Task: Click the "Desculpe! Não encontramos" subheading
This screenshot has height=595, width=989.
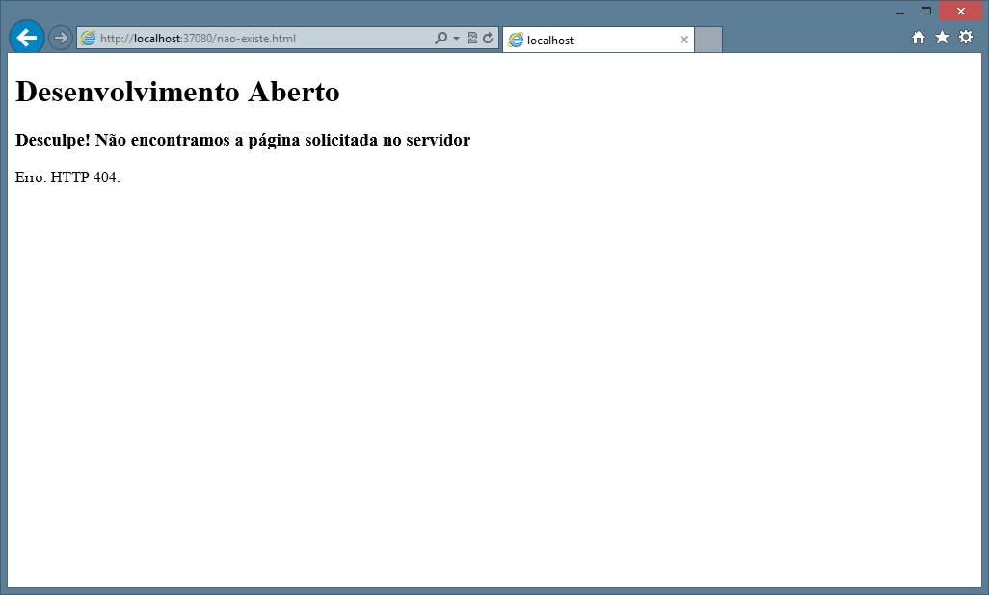Action: click(x=243, y=141)
